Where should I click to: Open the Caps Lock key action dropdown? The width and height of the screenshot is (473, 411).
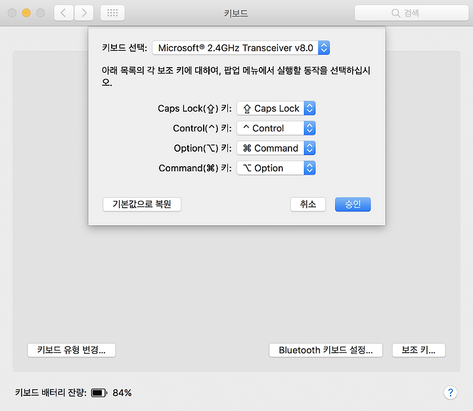click(x=276, y=108)
